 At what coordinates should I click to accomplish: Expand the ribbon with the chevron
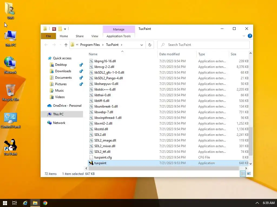[244, 36]
